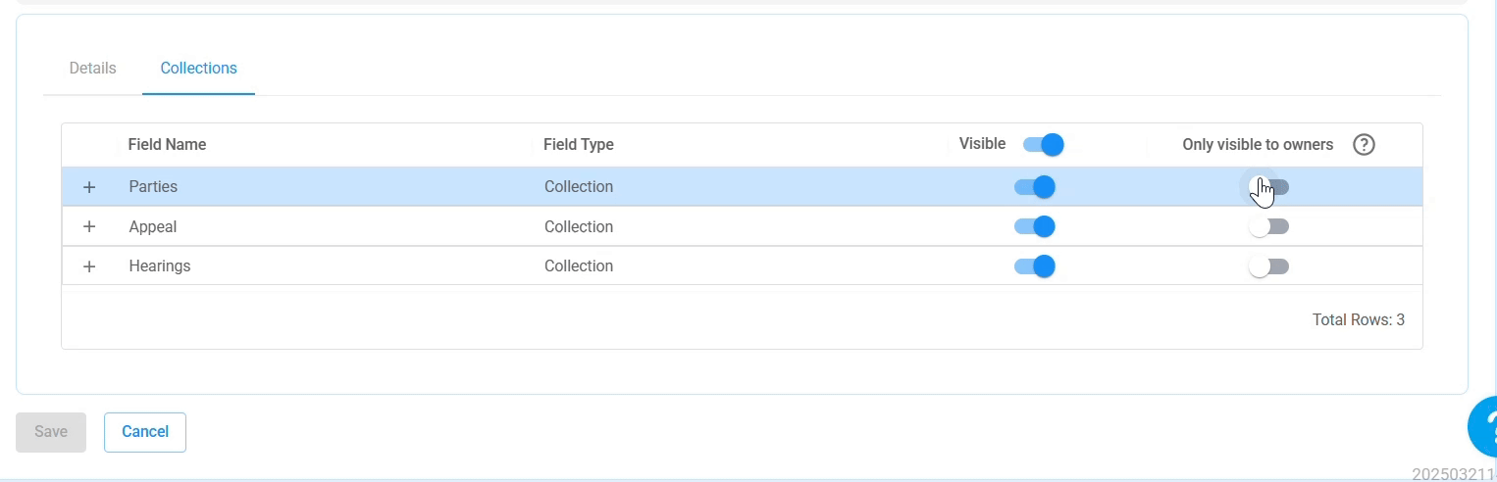Toggle the header Visible switch for all fields
The image size is (1497, 482).
coord(1043,145)
